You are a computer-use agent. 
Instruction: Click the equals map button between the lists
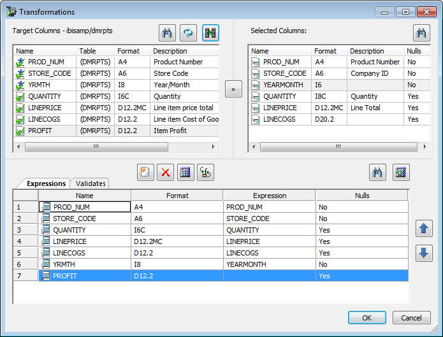pos(233,89)
